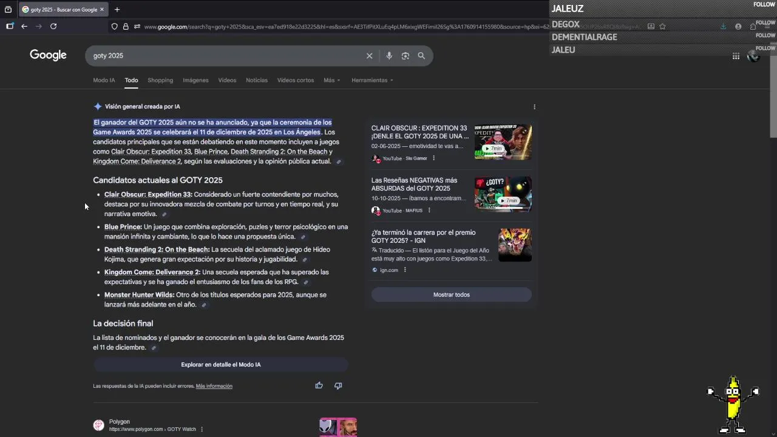Open the Más dropdown in search filters
This screenshot has height=437, width=777.
tap(332, 80)
